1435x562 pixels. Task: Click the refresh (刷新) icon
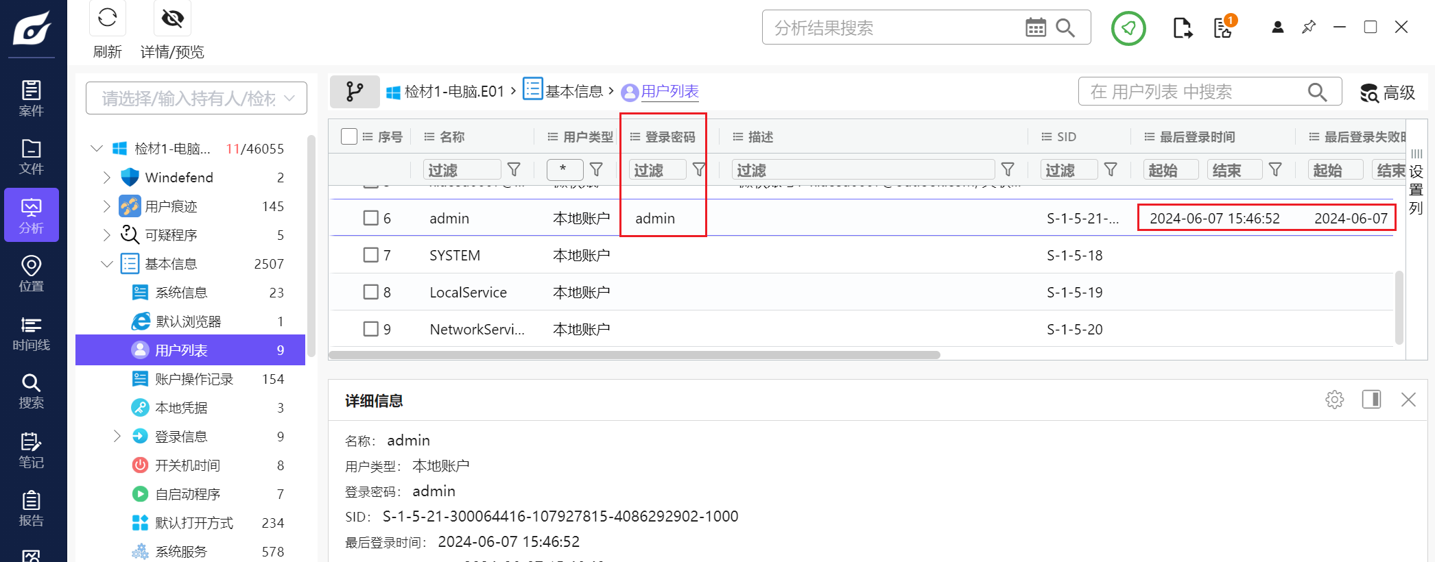(108, 19)
